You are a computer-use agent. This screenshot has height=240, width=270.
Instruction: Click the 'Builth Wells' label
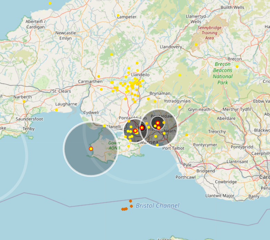pyautogui.click(x=232, y=7)
